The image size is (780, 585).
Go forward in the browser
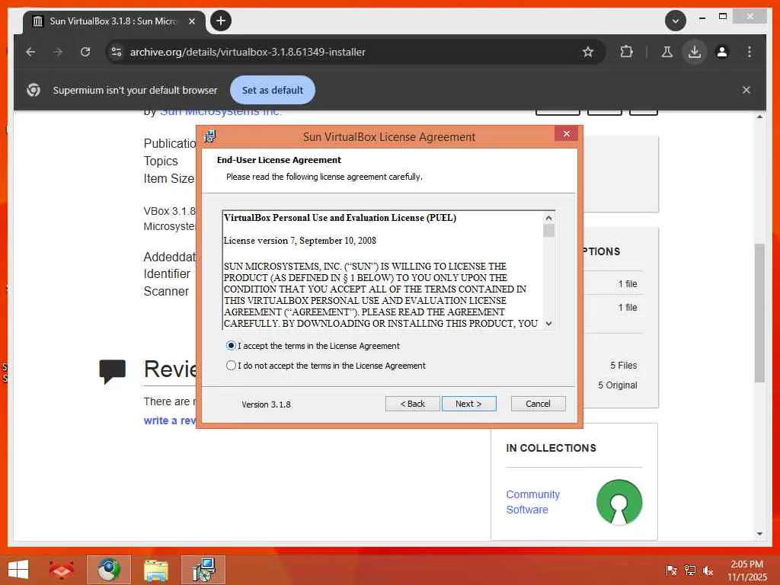pyautogui.click(x=58, y=52)
